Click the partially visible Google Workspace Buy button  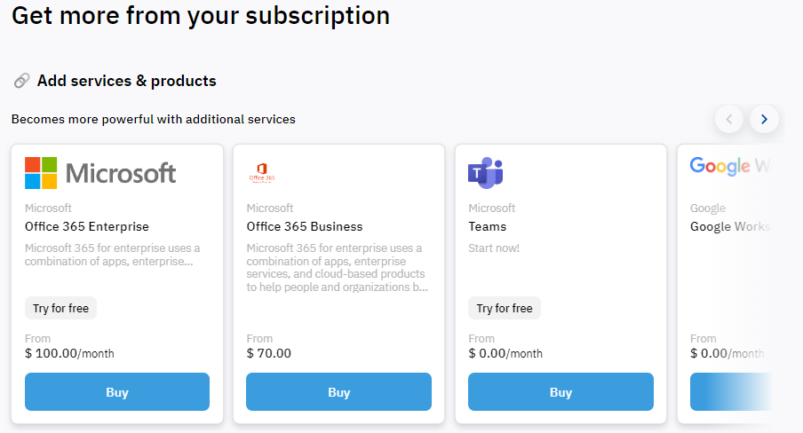(x=731, y=392)
